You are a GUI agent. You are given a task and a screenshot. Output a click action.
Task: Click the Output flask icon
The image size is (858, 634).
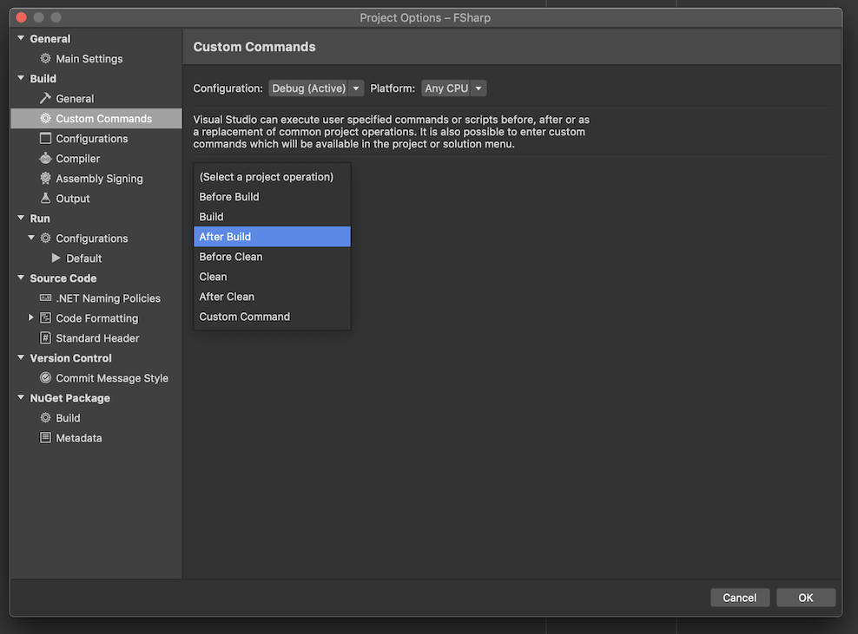(x=45, y=198)
